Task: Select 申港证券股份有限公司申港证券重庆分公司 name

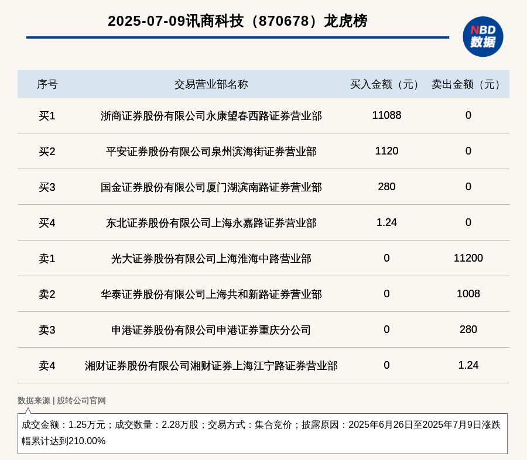Action: (211, 330)
